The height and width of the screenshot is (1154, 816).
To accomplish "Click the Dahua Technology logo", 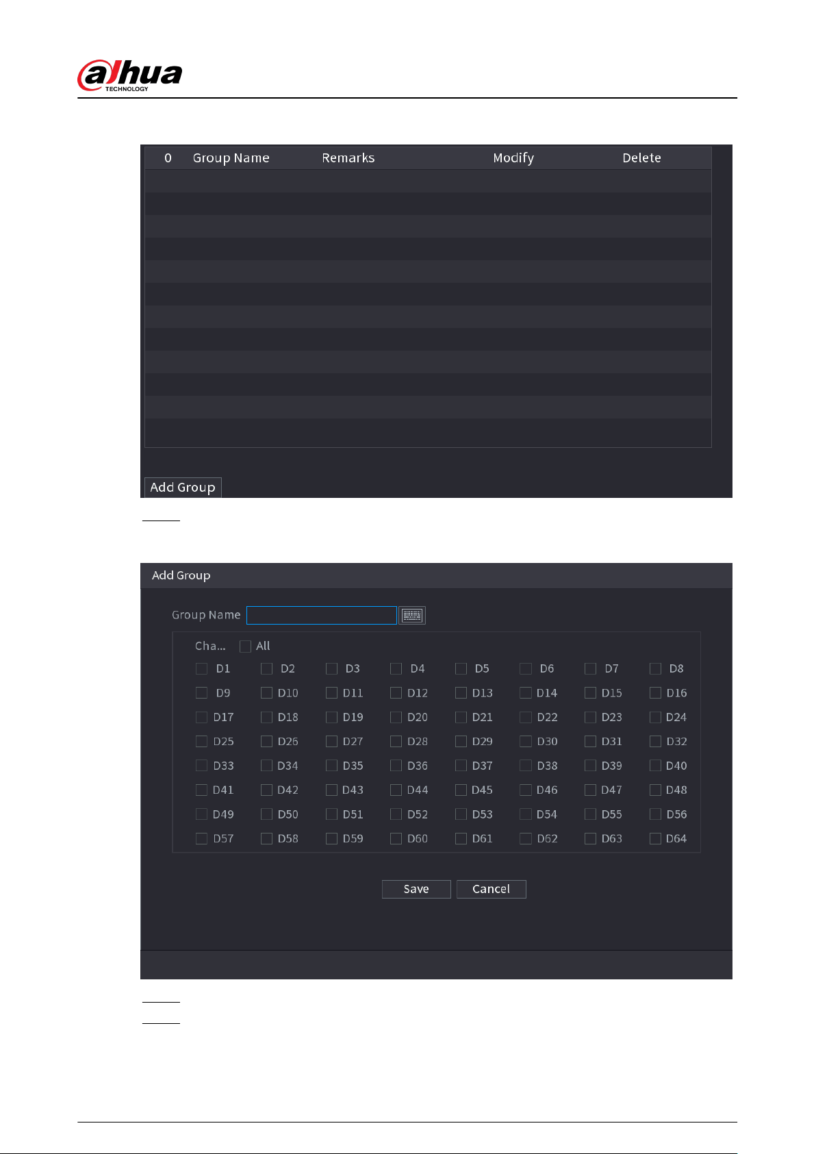I will 130,75.
